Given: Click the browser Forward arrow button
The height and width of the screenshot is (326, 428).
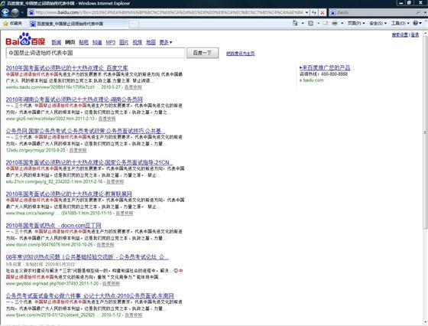Looking at the screenshot, I should [15, 12].
